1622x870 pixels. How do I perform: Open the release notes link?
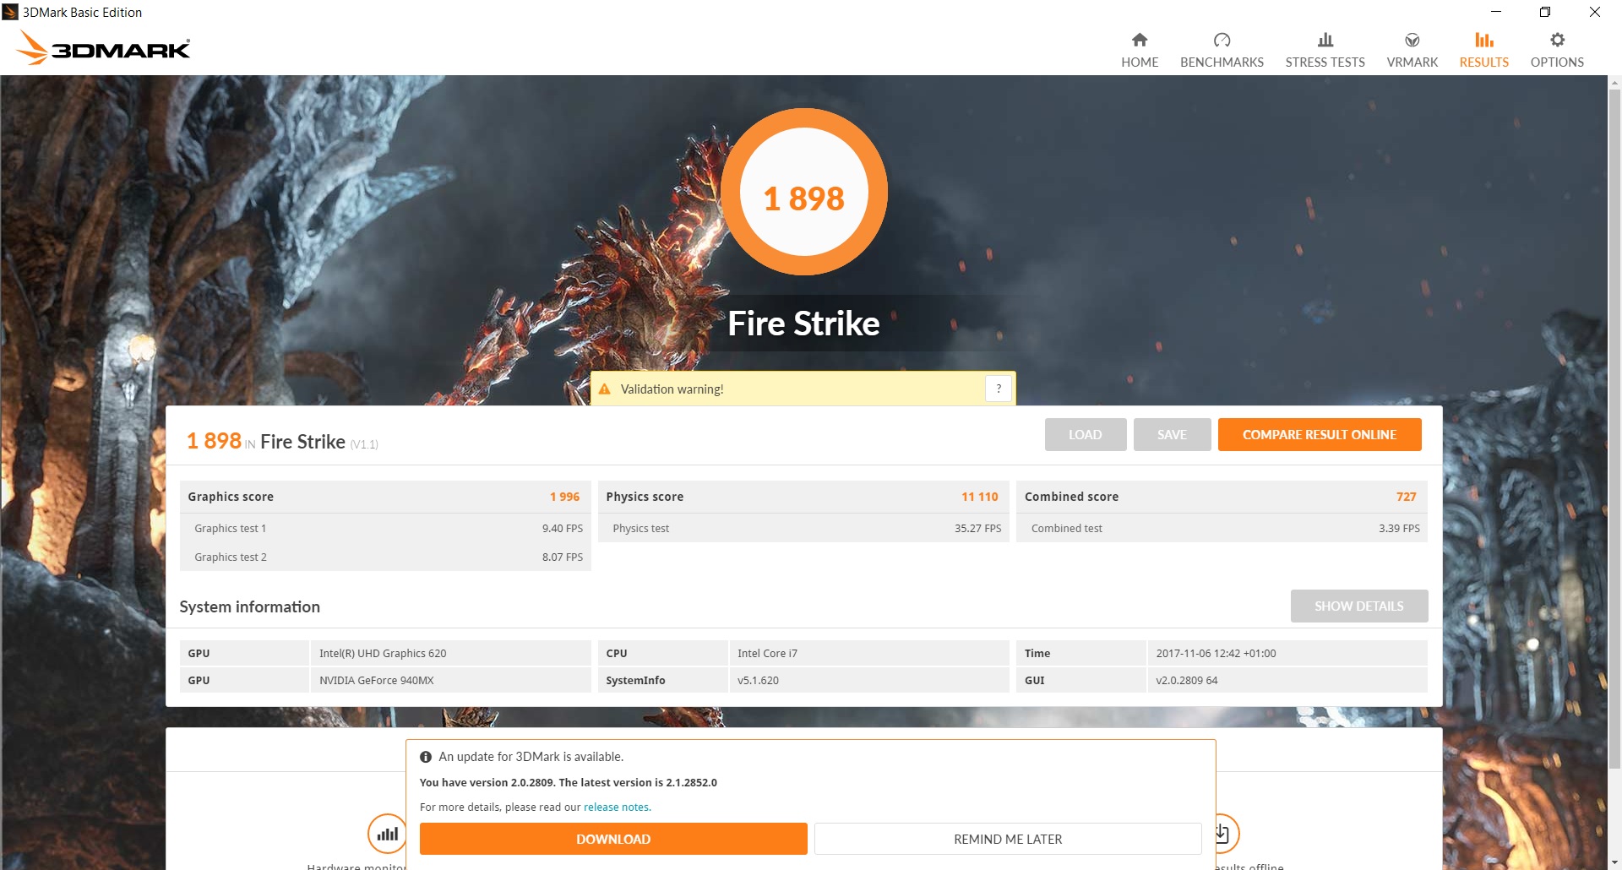(616, 807)
